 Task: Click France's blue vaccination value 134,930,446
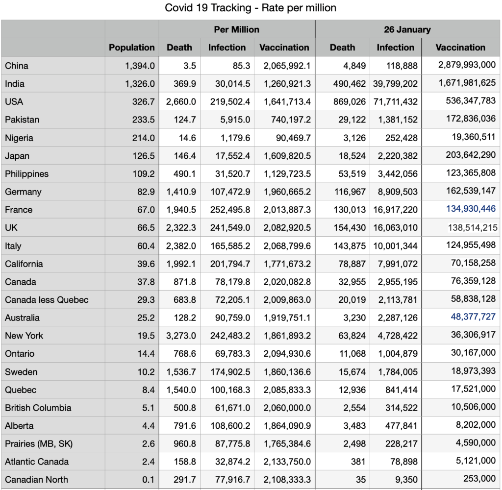(x=471, y=209)
